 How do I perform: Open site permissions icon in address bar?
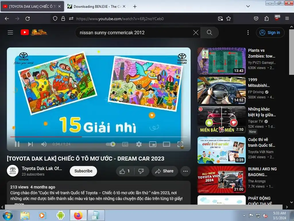[71, 18]
